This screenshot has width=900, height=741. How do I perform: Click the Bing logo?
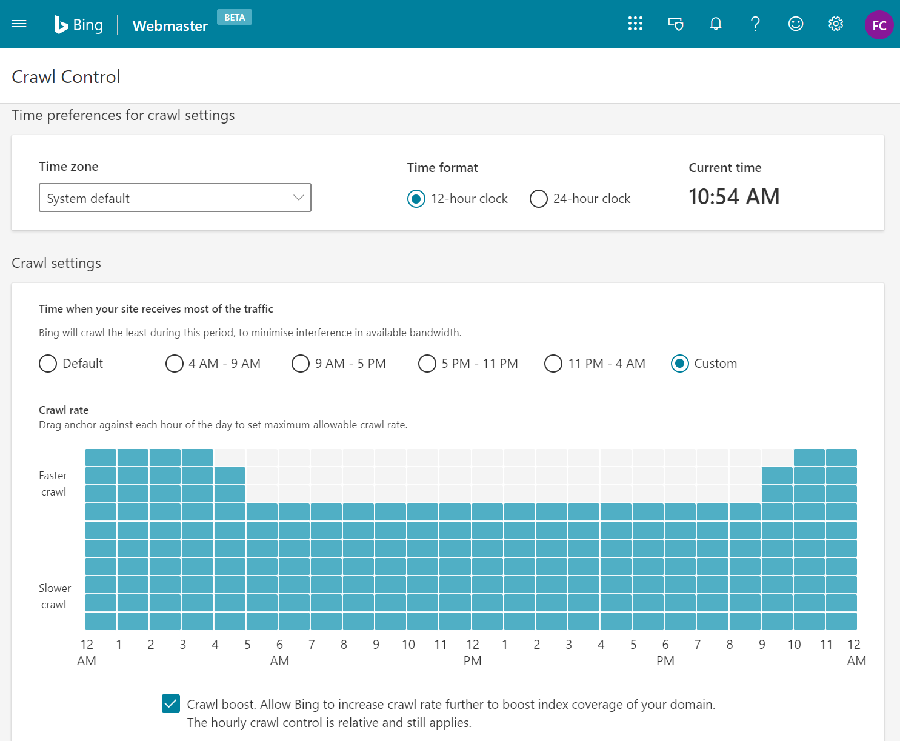pos(79,24)
